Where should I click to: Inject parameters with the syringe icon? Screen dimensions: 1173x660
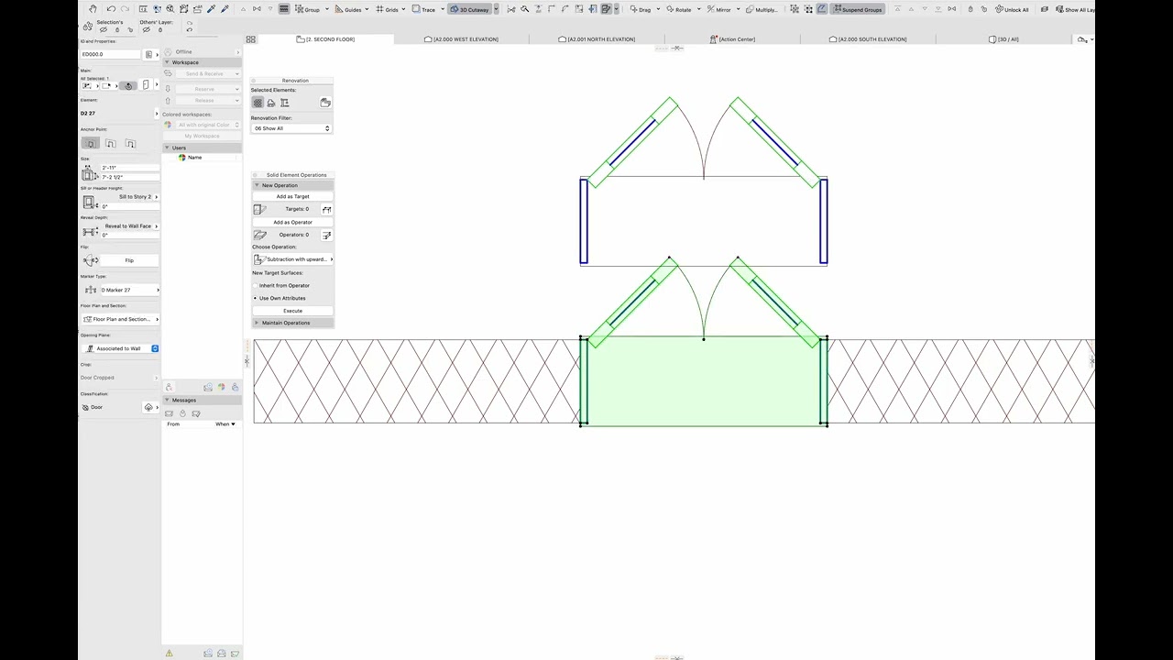[225, 9]
